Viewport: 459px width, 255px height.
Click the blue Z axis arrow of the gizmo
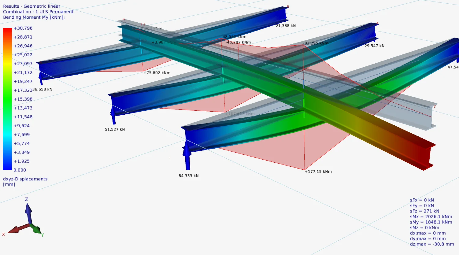point(28,212)
